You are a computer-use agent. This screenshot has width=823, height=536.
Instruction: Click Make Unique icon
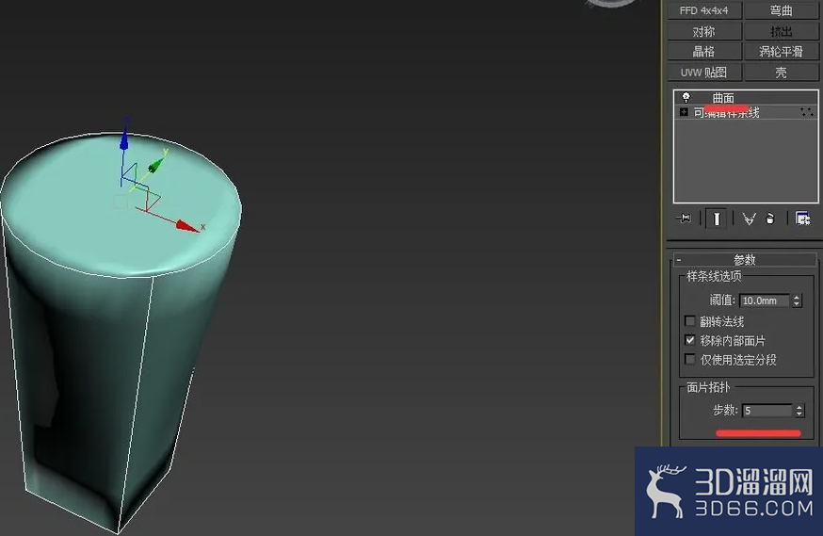pos(749,219)
